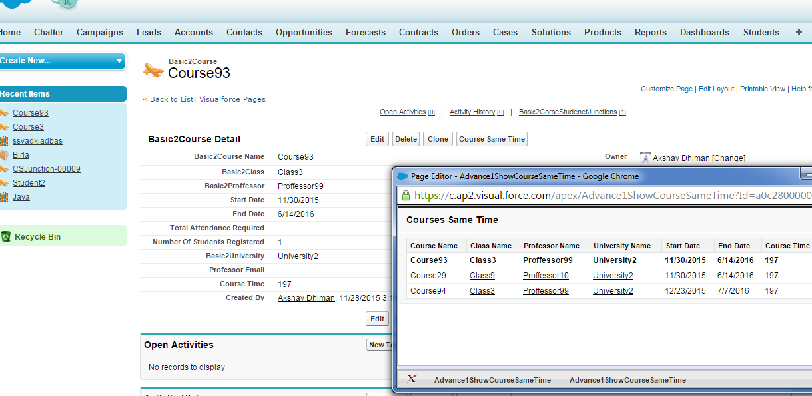
Task: Open the Opportunities tab
Action: coord(304,32)
